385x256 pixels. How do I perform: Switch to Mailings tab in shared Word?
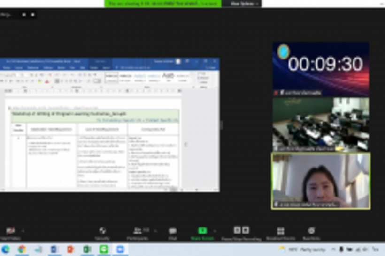48,67
